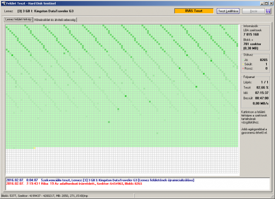
Task: Click the green Jó status indicator
Action: tap(243, 60)
